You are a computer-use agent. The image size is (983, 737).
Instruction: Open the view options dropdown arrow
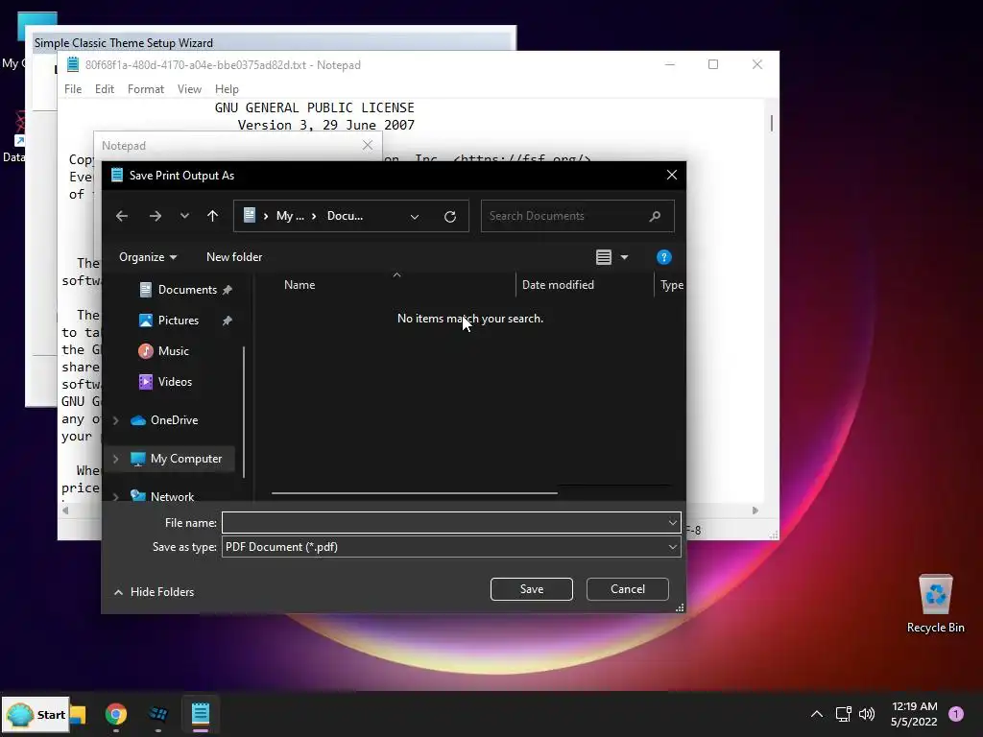624,257
